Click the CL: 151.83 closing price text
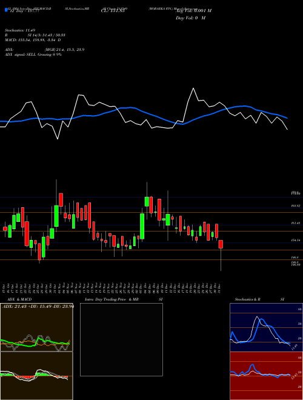Image resolution: width=303 pixels, height=400 pixels. pos(113,11)
